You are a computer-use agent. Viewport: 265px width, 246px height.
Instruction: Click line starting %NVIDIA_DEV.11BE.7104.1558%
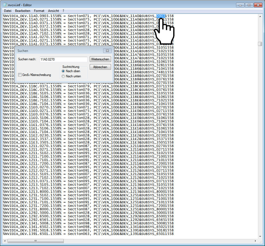tap(88, 104)
